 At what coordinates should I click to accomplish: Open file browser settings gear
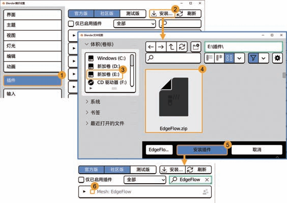pos(277,58)
